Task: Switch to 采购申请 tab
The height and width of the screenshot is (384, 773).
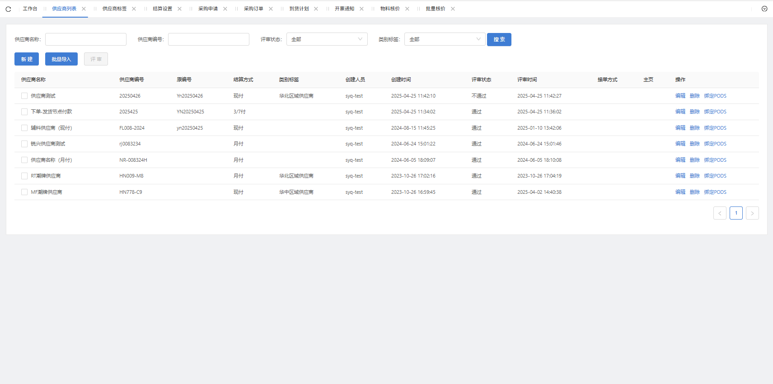Action: [208, 9]
